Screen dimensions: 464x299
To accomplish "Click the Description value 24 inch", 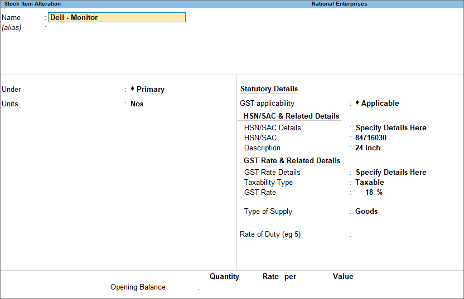I will coord(368,148).
